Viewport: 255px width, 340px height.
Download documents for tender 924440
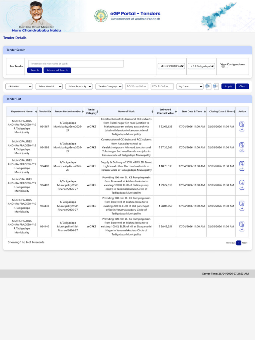click(242, 229)
